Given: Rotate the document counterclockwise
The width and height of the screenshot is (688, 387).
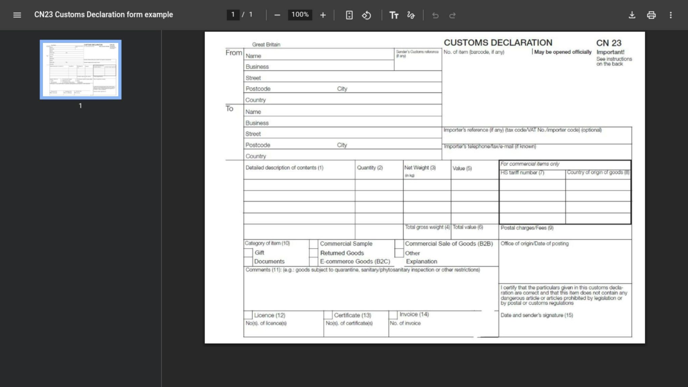Looking at the screenshot, I should [x=367, y=15].
